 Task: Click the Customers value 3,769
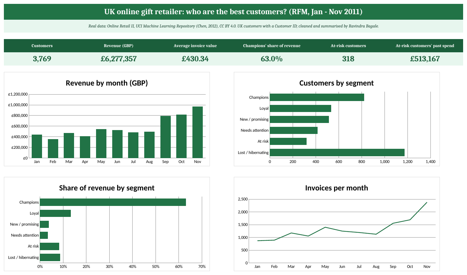click(x=42, y=59)
